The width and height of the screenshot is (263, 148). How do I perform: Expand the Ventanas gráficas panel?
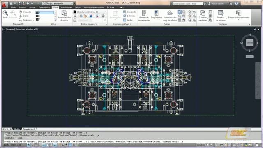(x=122, y=24)
